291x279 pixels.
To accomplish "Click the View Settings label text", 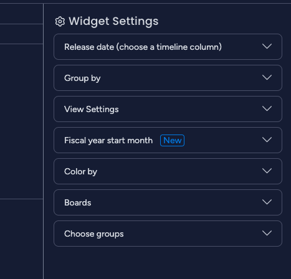I will pyautogui.click(x=92, y=109).
